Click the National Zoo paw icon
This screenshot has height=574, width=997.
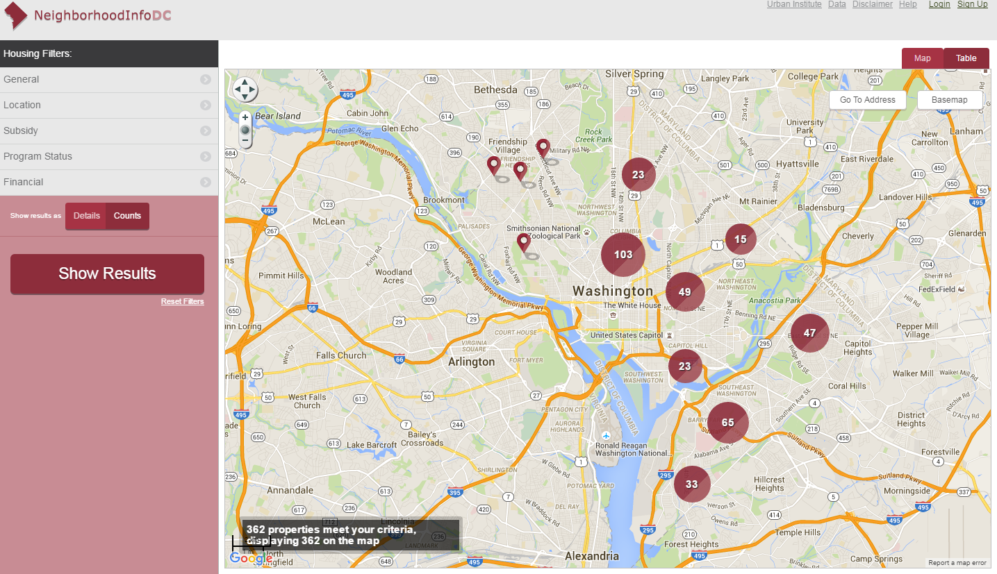[588, 233]
